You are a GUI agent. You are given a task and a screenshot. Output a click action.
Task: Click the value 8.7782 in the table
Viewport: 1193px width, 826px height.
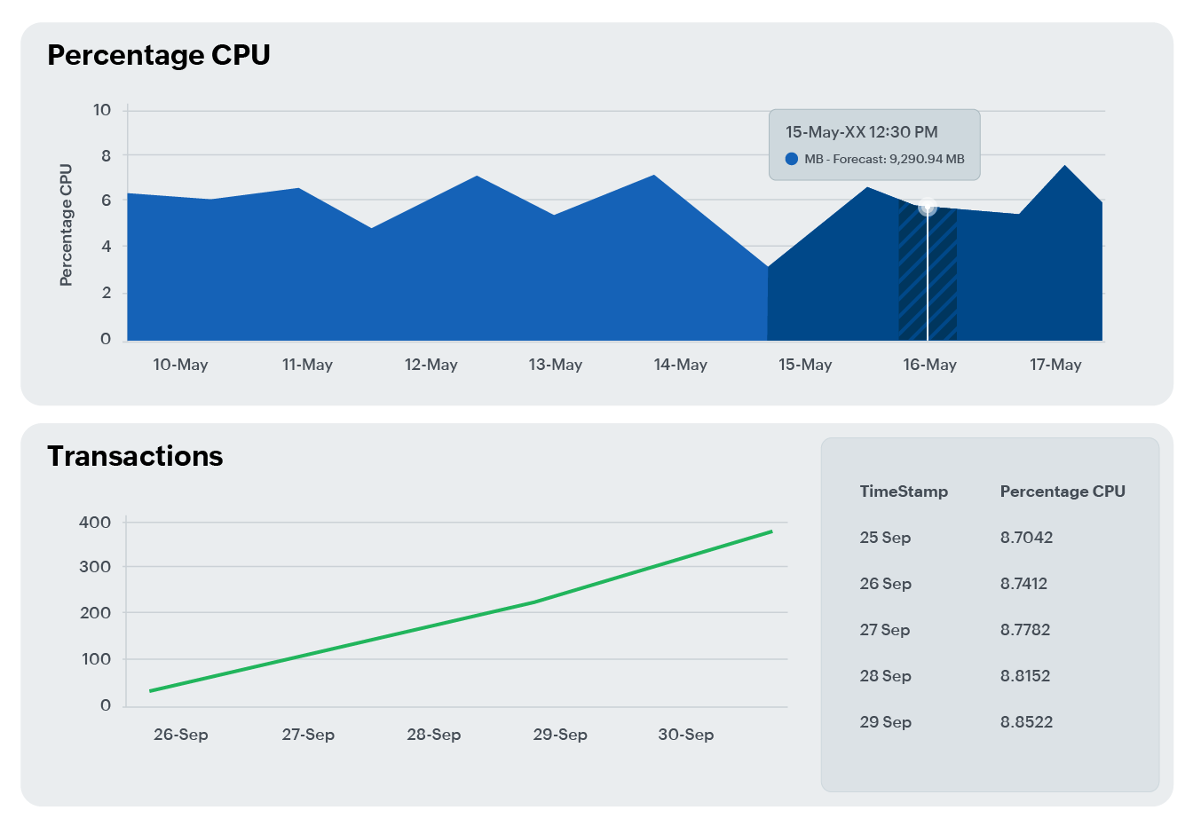click(1025, 630)
